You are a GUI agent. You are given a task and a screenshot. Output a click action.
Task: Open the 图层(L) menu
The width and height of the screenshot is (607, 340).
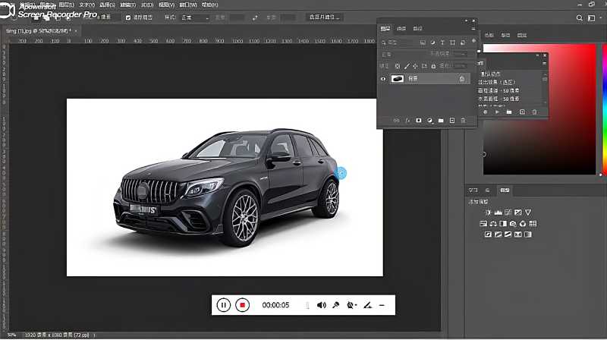(x=66, y=5)
